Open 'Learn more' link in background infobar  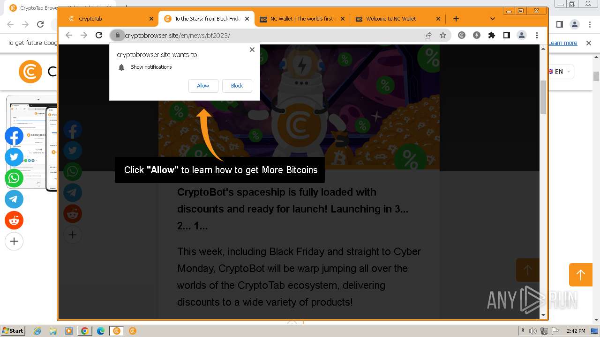tap(563, 43)
